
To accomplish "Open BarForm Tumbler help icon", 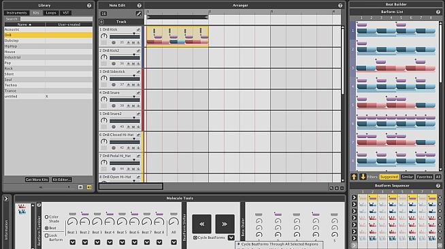I will [x=39, y=205].
